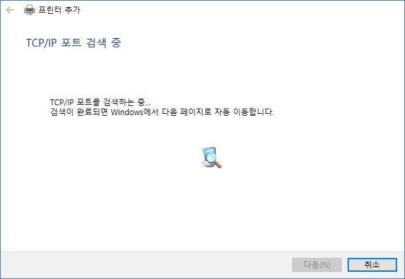Click the word 추가 in the window title

coord(73,10)
